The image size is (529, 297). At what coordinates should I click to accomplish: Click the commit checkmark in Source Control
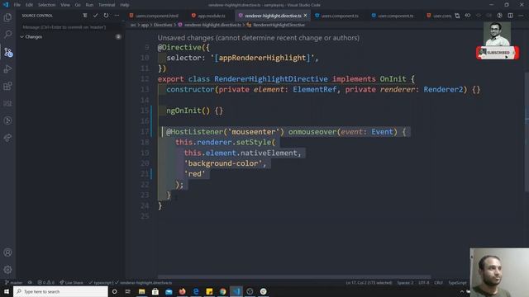[x=96, y=16]
